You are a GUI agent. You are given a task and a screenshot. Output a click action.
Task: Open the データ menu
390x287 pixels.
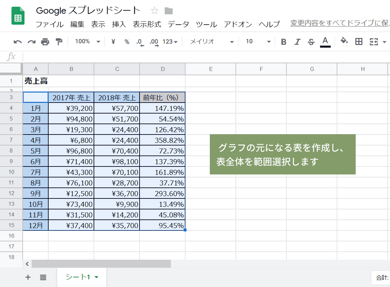pyautogui.click(x=179, y=24)
